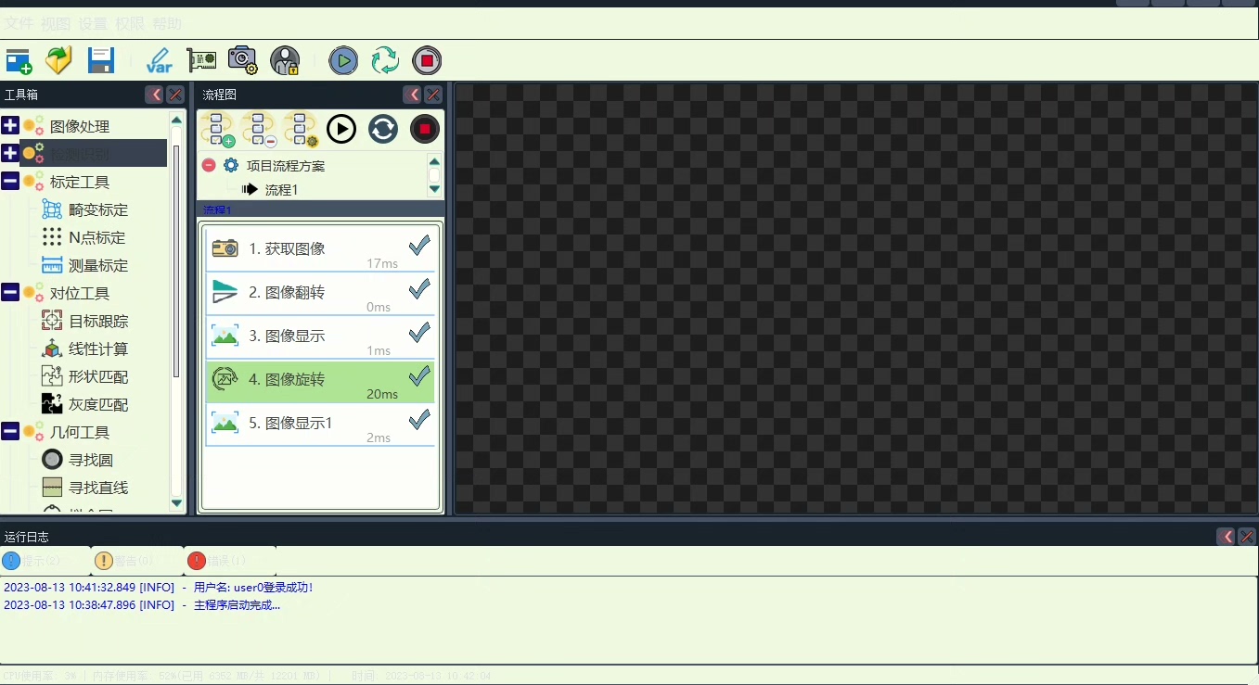1259x685 pixels.
Task: Add a new flow in 流程图 panel
Action: coord(217,130)
